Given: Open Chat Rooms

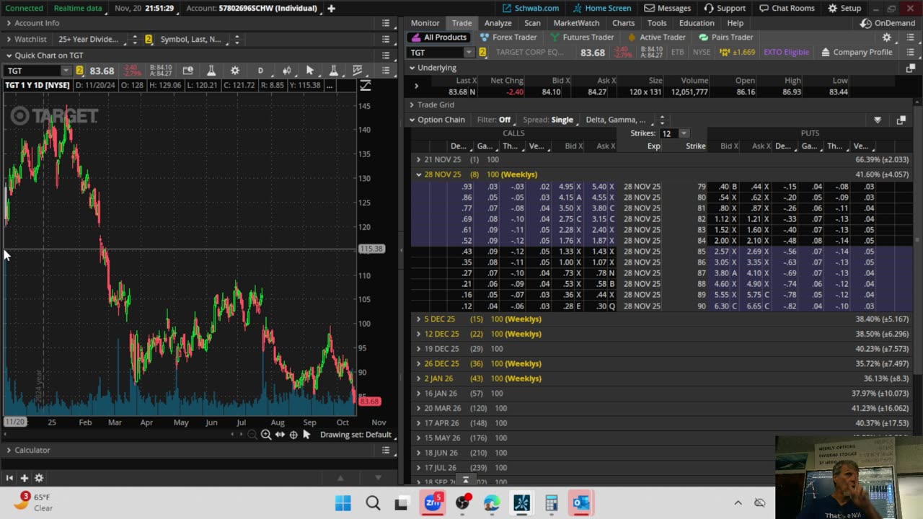Looking at the screenshot, I should [786, 8].
